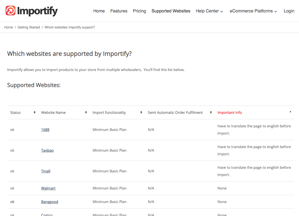The height and width of the screenshot is (216, 299).
Task: Click the Importify logo icon
Action: click(11, 11)
